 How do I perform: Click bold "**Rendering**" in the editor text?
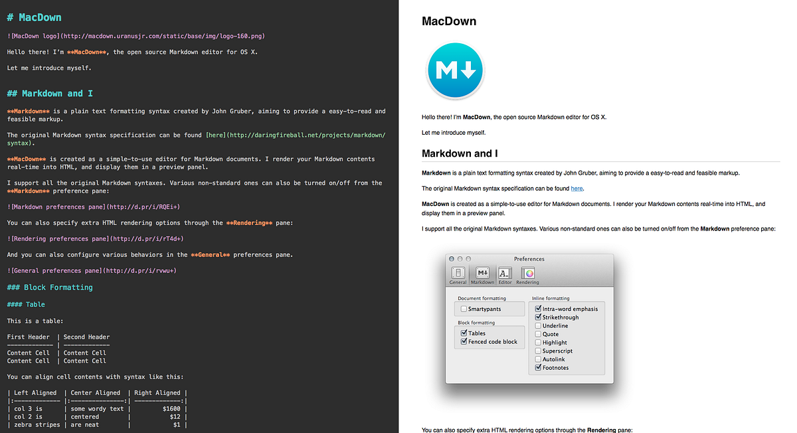coord(248,222)
